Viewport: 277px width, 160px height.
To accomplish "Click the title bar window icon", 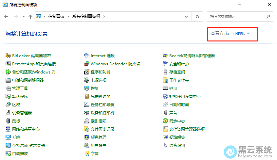I will (5, 5).
